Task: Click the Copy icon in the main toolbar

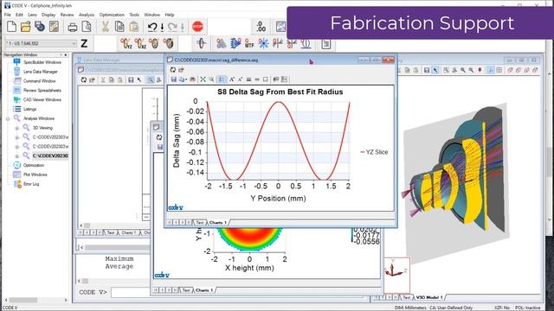Action: pos(119,27)
